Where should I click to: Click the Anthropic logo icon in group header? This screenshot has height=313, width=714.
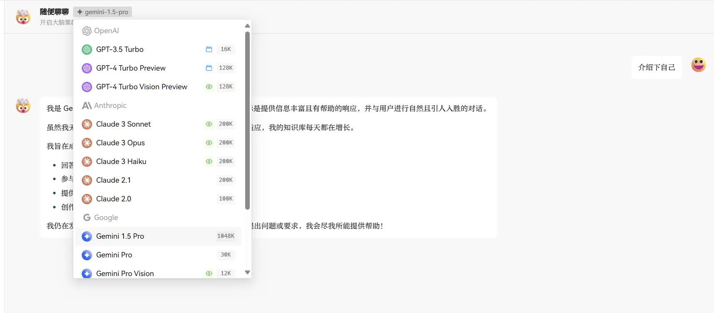87,105
